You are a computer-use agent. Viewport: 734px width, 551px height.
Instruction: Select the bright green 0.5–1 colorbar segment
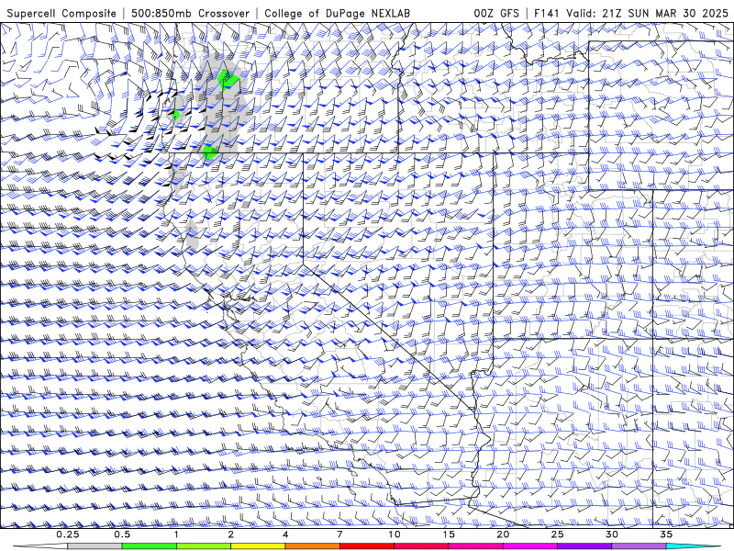coord(150,546)
